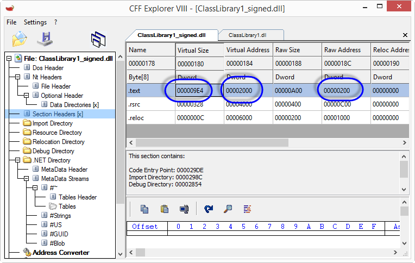Select the ClassLibrary1_signed.dll tab

tap(172, 35)
